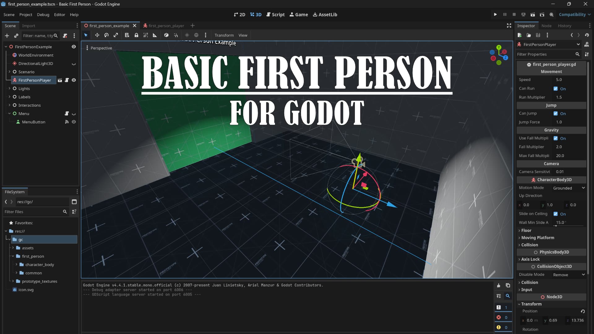
Task: Select the Move mode tool in viewport toolbar
Action: point(97,35)
